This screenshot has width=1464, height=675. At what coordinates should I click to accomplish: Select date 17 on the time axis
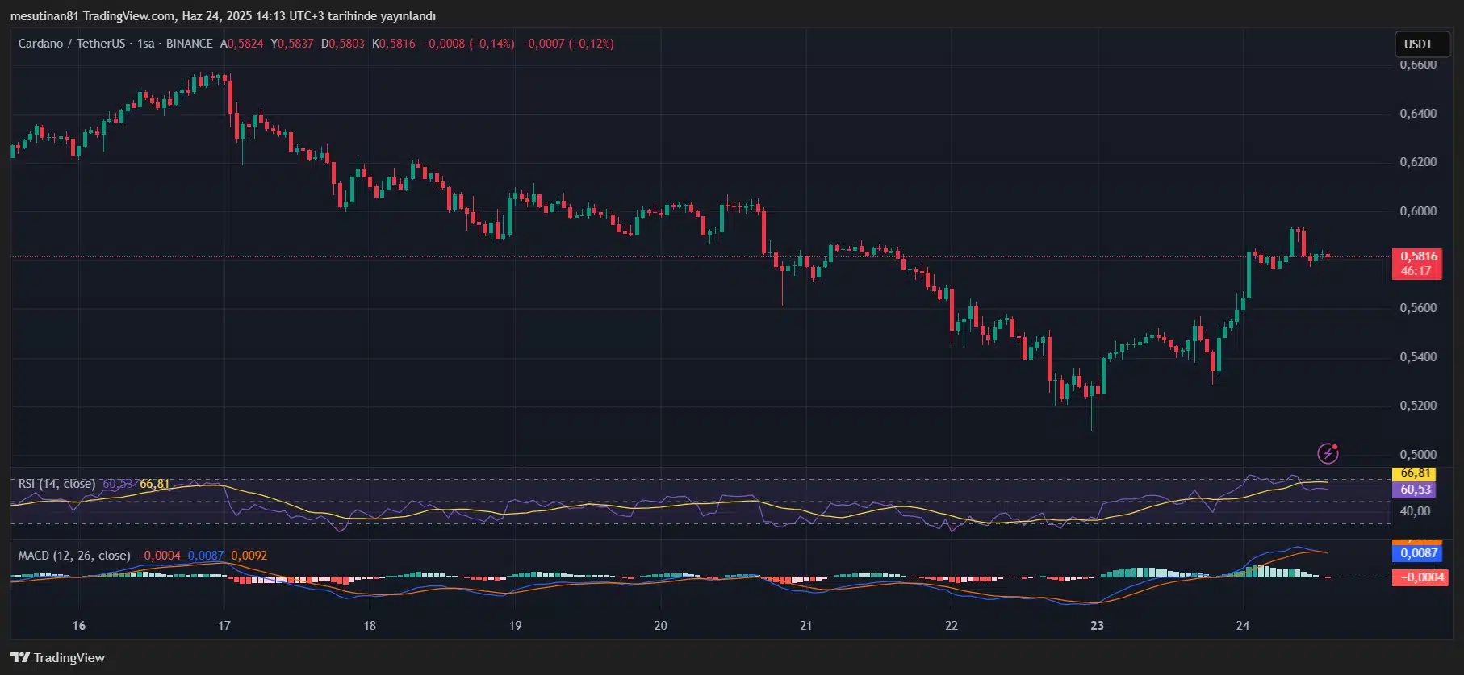point(224,626)
